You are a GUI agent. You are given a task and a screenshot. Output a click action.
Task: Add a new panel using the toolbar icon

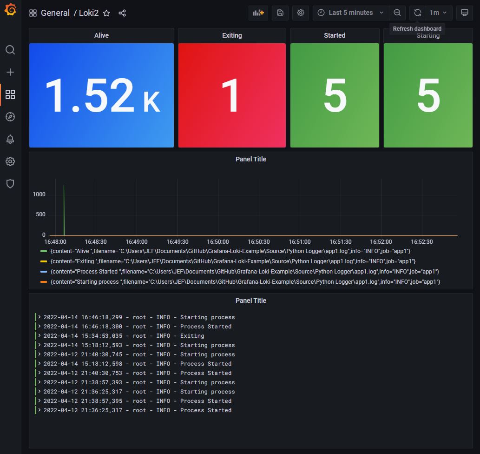coord(258,13)
